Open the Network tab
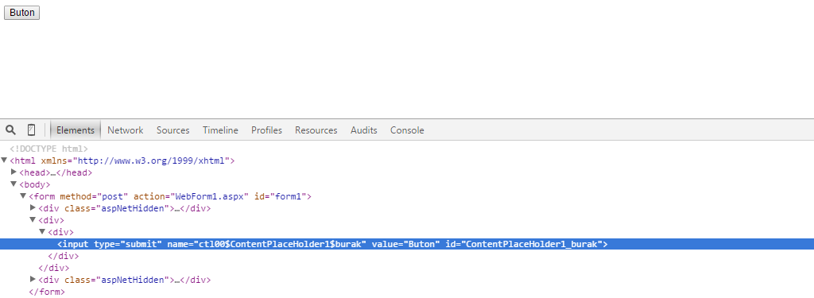Viewport: 814px width, 298px height. (x=125, y=130)
